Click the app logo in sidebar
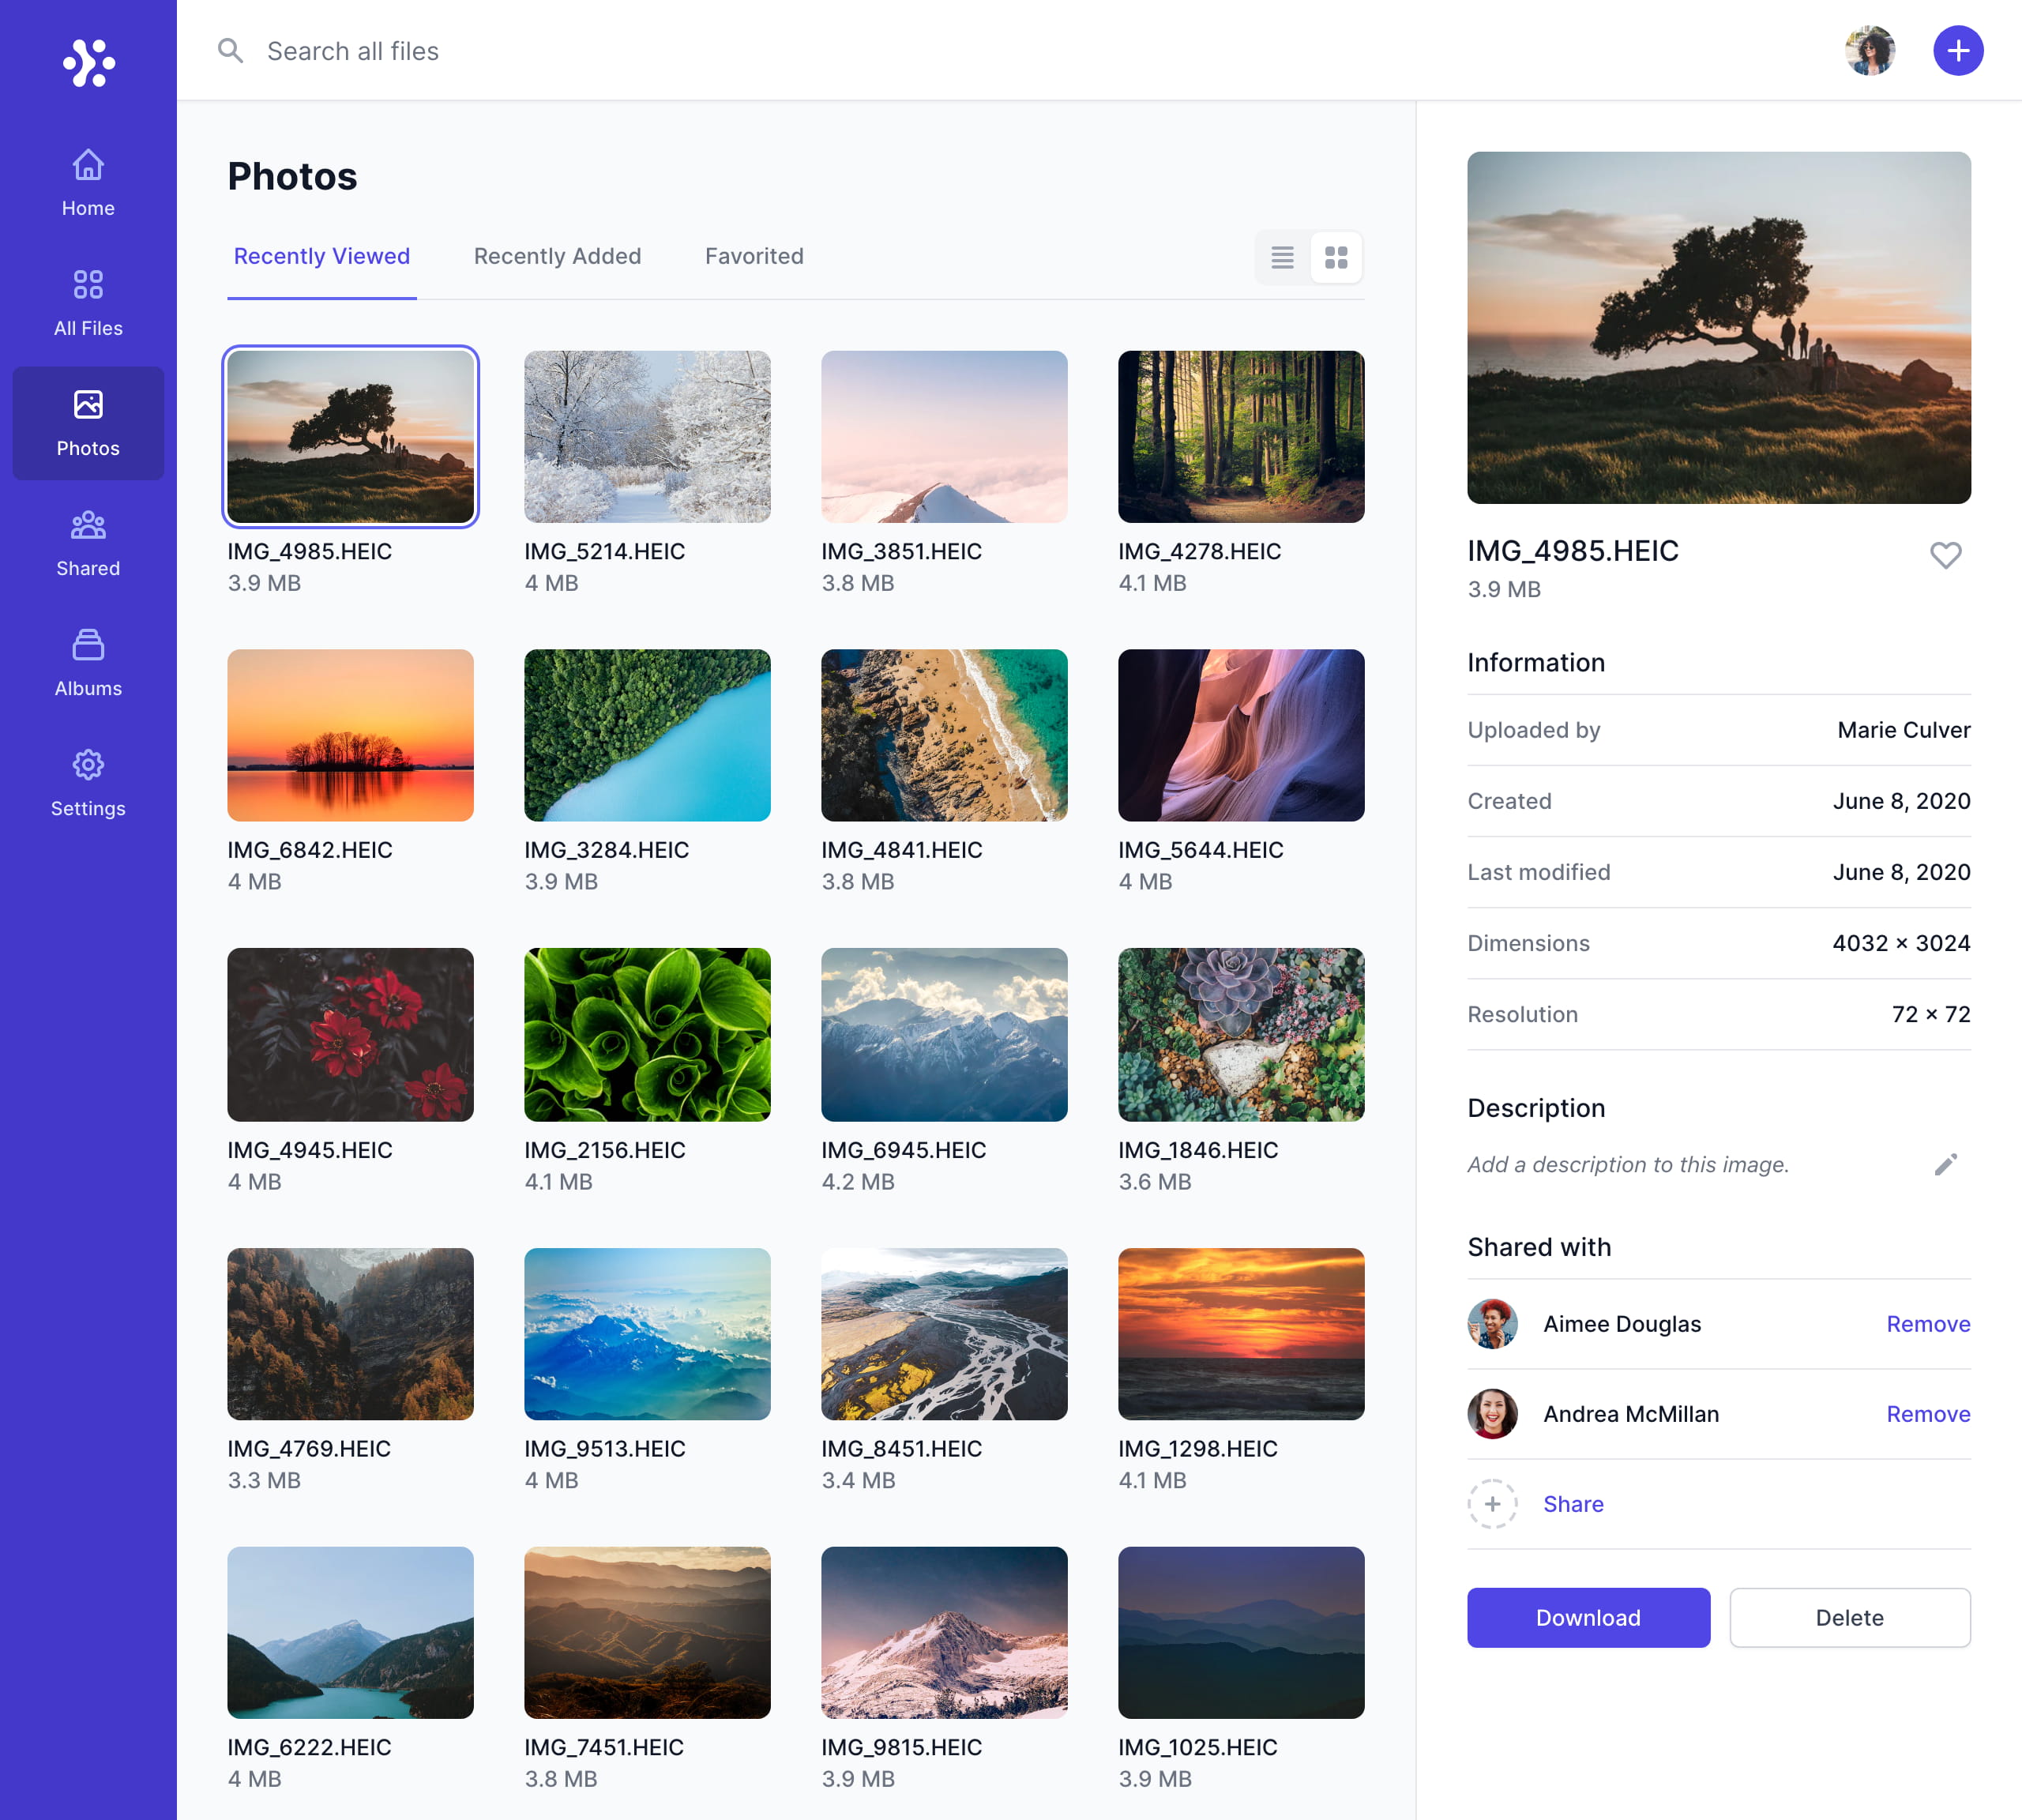The width and height of the screenshot is (2022, 1820). click(x=88, y=63)
